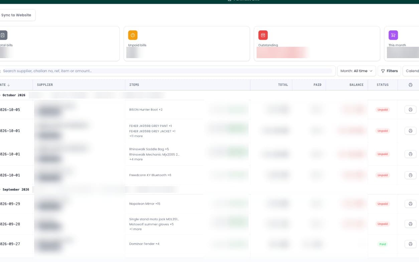This screenshot has height=262, width=419.
Task: Select Motowolf summer gloves ×5 item
Action: click(151, 224)
